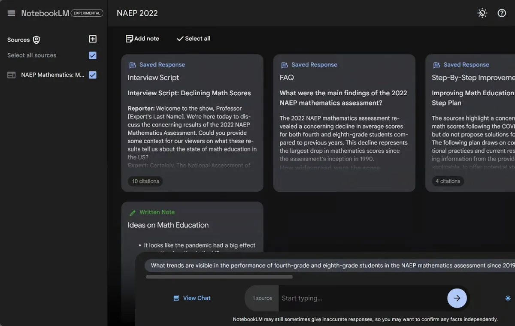The width and height of the screenshot is (515, 326).
Task: Click the sources shield privacy icon
Action: click(36, 40)
